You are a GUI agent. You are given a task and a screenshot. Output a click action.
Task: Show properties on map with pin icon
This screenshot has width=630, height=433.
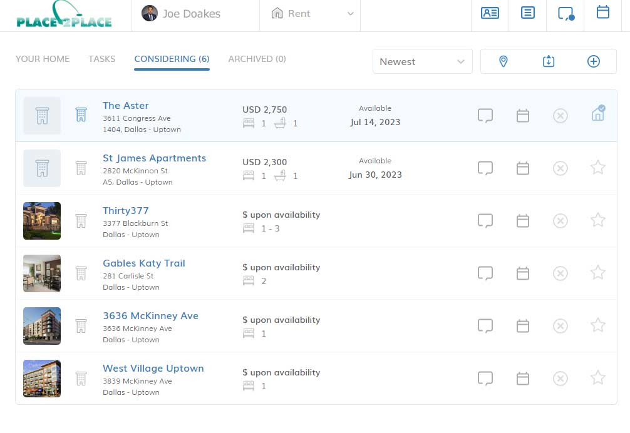(503, 61)
